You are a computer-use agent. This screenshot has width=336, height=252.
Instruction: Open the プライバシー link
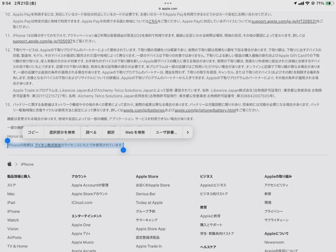[x=274, y=212]
